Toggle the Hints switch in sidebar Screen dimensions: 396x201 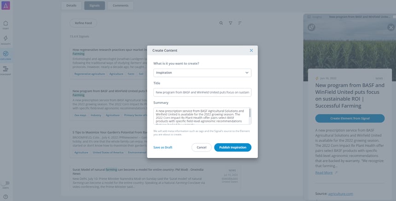[6, 183]
